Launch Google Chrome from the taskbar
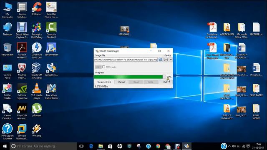The height and width of the screenshot is (150, 267). 158,146
